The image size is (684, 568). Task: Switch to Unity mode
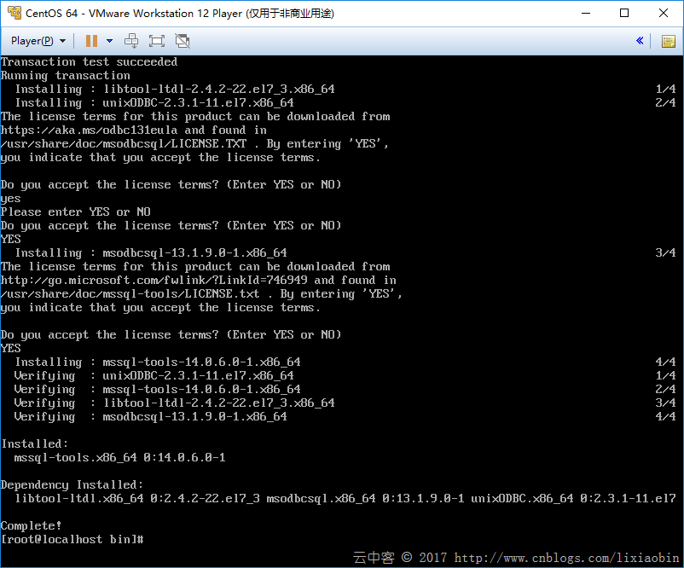click(x=182, y=41)
